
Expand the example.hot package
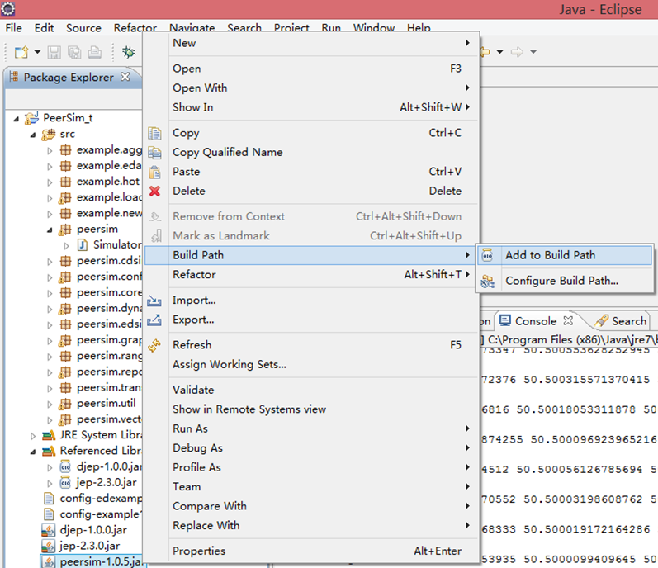tap(50, 182)
